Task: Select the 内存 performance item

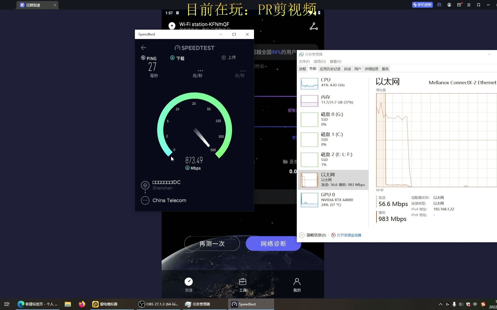Action: (333, 101)
